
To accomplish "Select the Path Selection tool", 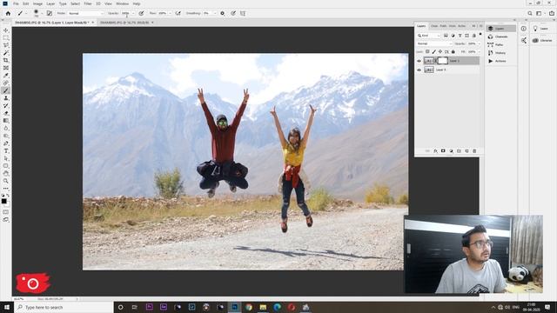I will pos(6,158).
